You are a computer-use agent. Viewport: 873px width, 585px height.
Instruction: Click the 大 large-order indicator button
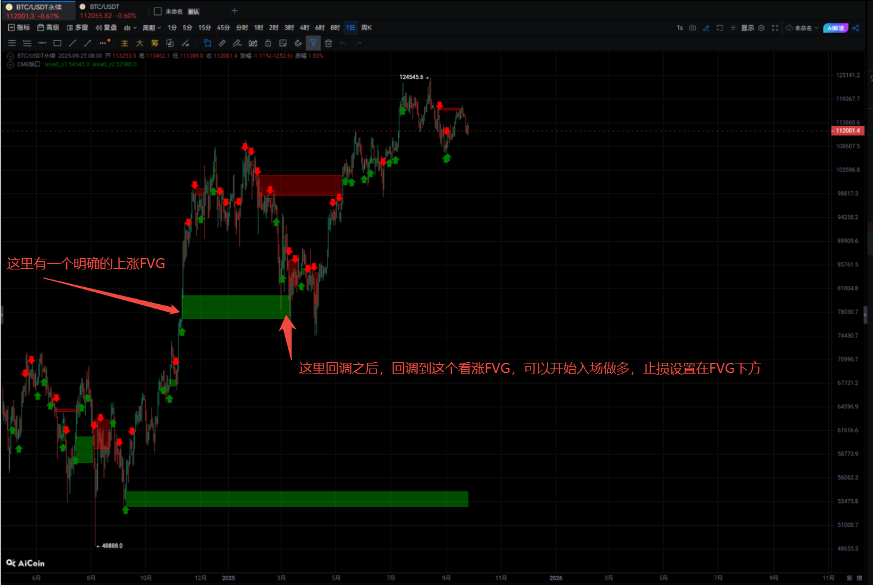pyautogui.click(x=139, y=44)
